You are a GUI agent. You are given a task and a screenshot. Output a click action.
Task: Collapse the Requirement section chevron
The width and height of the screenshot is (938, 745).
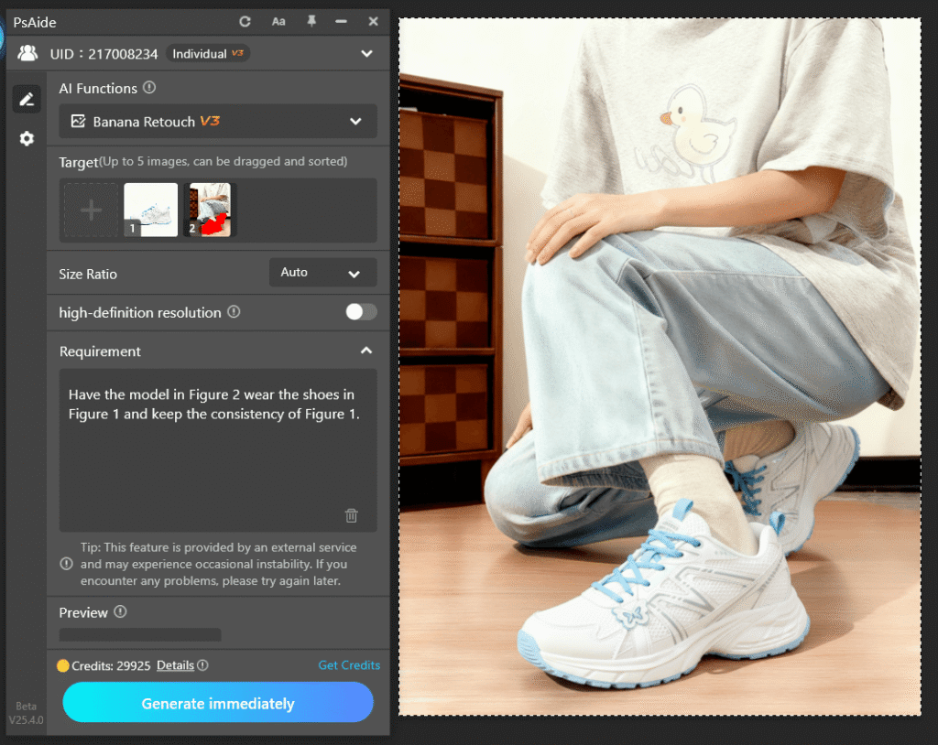365,350
